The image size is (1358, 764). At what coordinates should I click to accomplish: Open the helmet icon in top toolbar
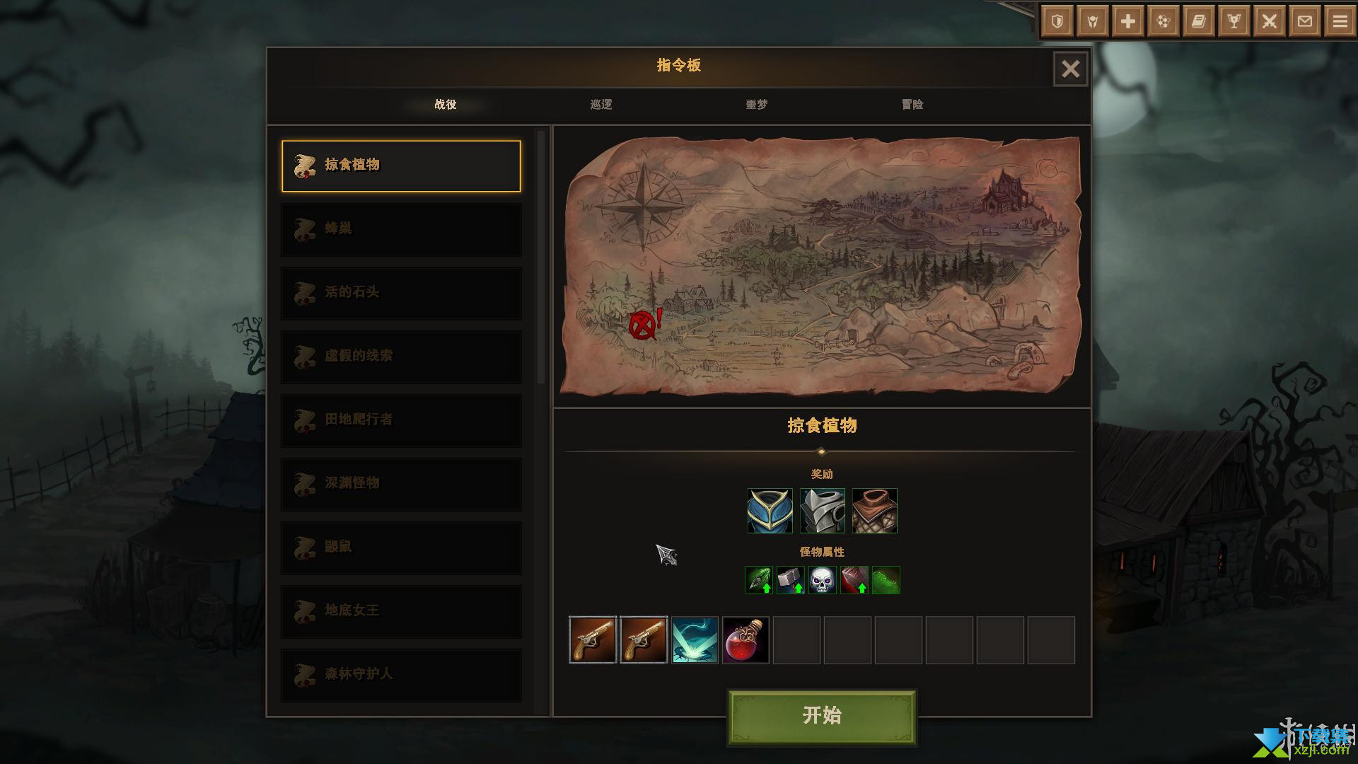(x=1093, y=21)
